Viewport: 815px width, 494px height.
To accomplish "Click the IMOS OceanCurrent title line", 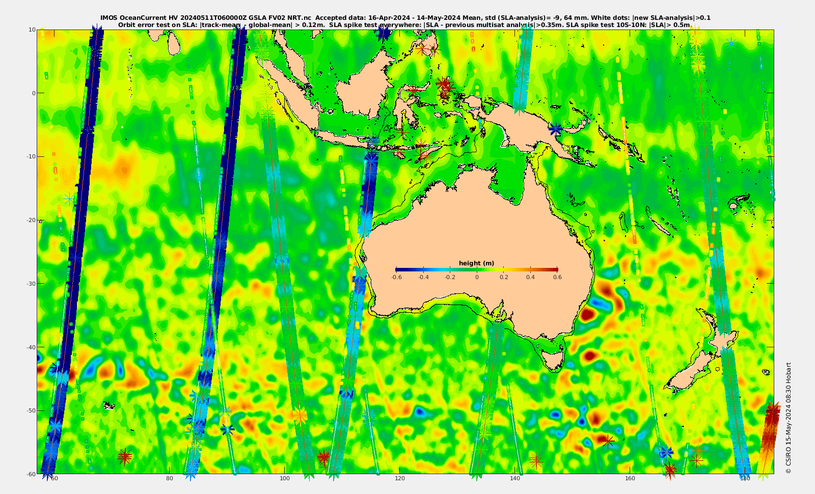I will point(405,18).
